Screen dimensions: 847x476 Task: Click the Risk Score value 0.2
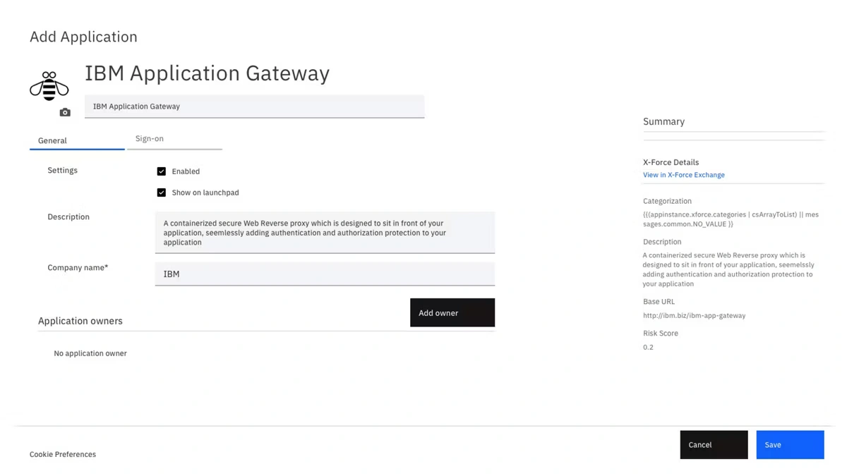pos(648,348)
